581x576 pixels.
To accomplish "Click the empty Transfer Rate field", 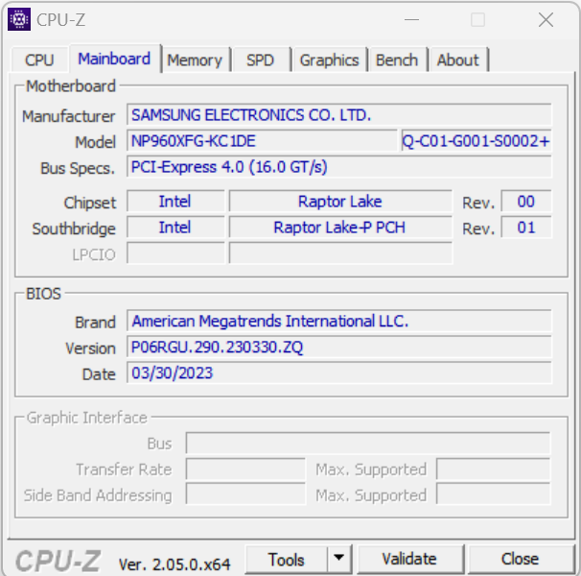I will pyautogui.click(x=245, y=469).
